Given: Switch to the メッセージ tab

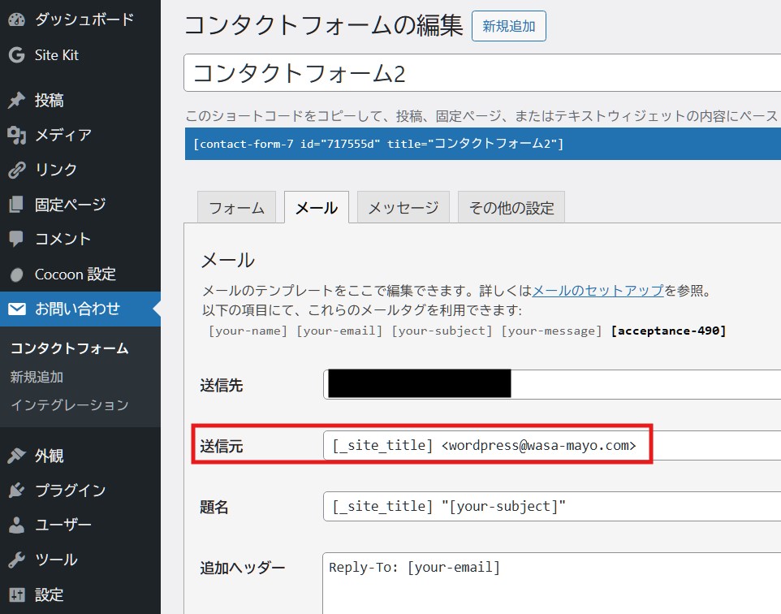Looking at the screenshot, I should coord(403,207).
